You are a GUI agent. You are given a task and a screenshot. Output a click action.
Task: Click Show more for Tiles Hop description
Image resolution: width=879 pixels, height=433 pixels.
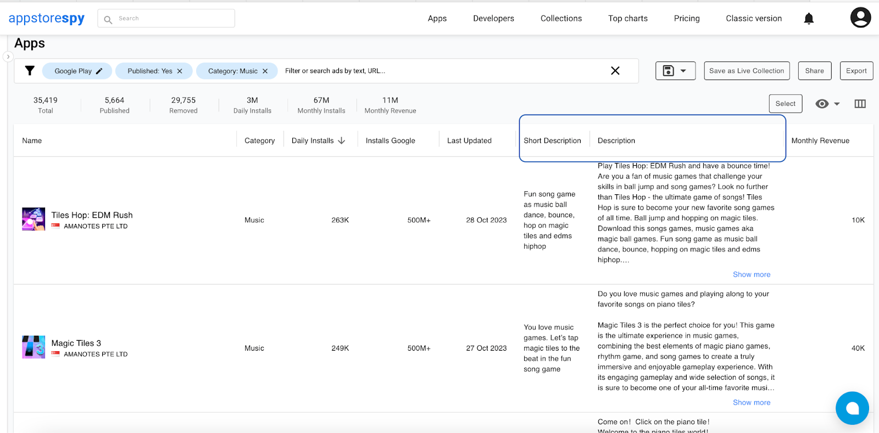pos(752,274)
